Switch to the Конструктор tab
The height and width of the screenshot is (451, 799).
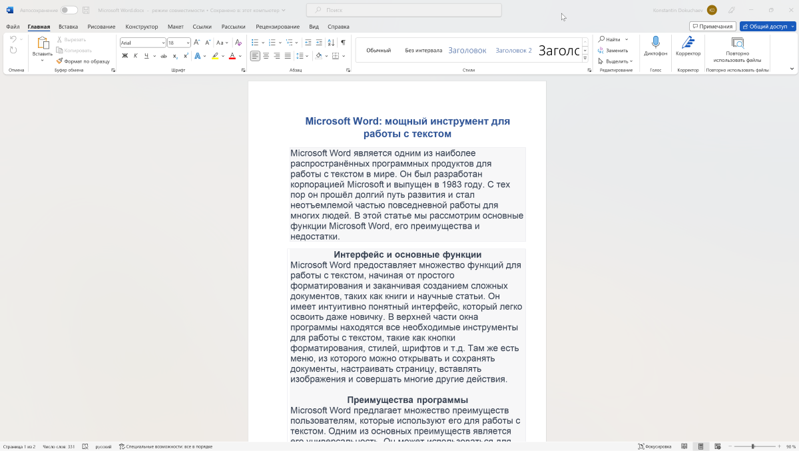point(142,27)
